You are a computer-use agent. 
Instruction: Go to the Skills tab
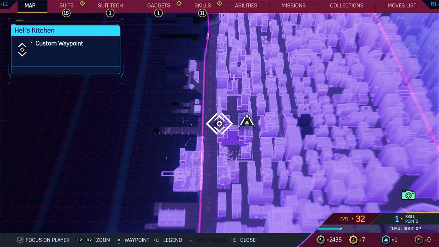coord(202,5)
